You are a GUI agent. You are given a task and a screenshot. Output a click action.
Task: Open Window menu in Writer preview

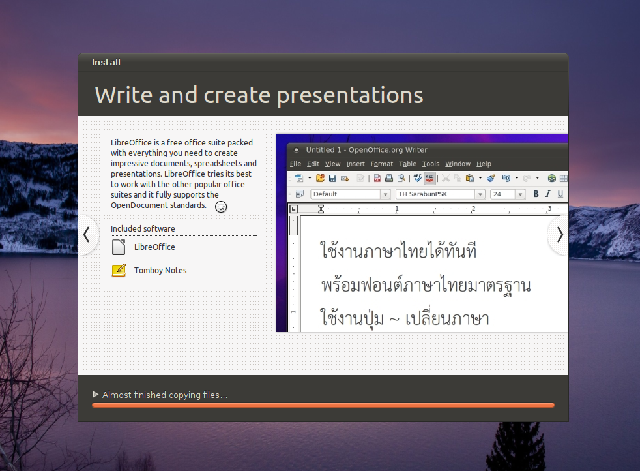(458, 164)
